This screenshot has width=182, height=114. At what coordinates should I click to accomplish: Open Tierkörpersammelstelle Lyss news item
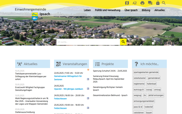tap(31, 76)
